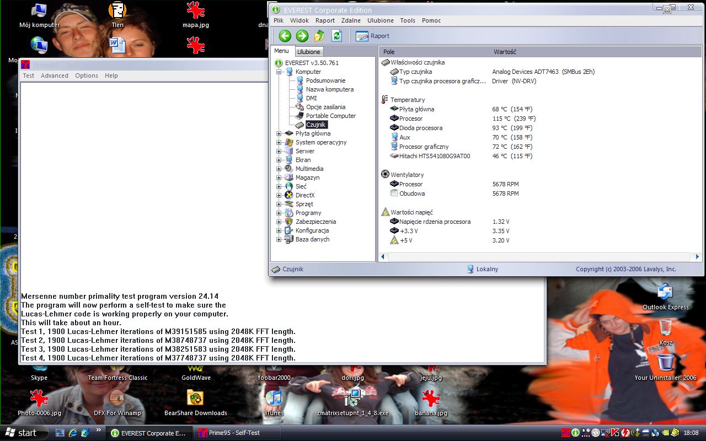
Task: Expand the Płyta główna tree node
Action: coord(279,133)
